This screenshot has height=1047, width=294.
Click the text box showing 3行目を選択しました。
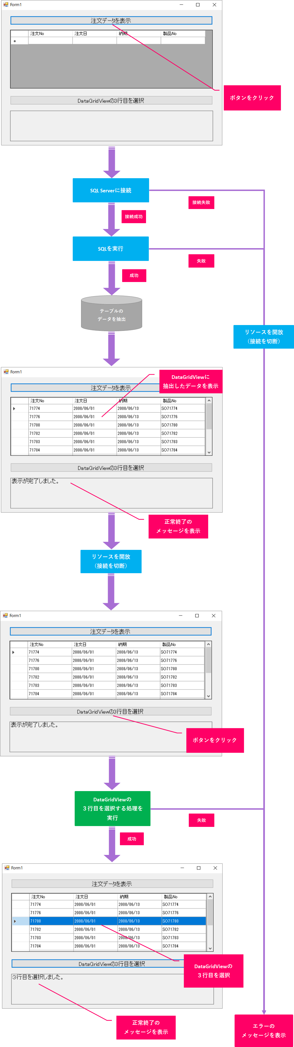click(x=112, y=988)
